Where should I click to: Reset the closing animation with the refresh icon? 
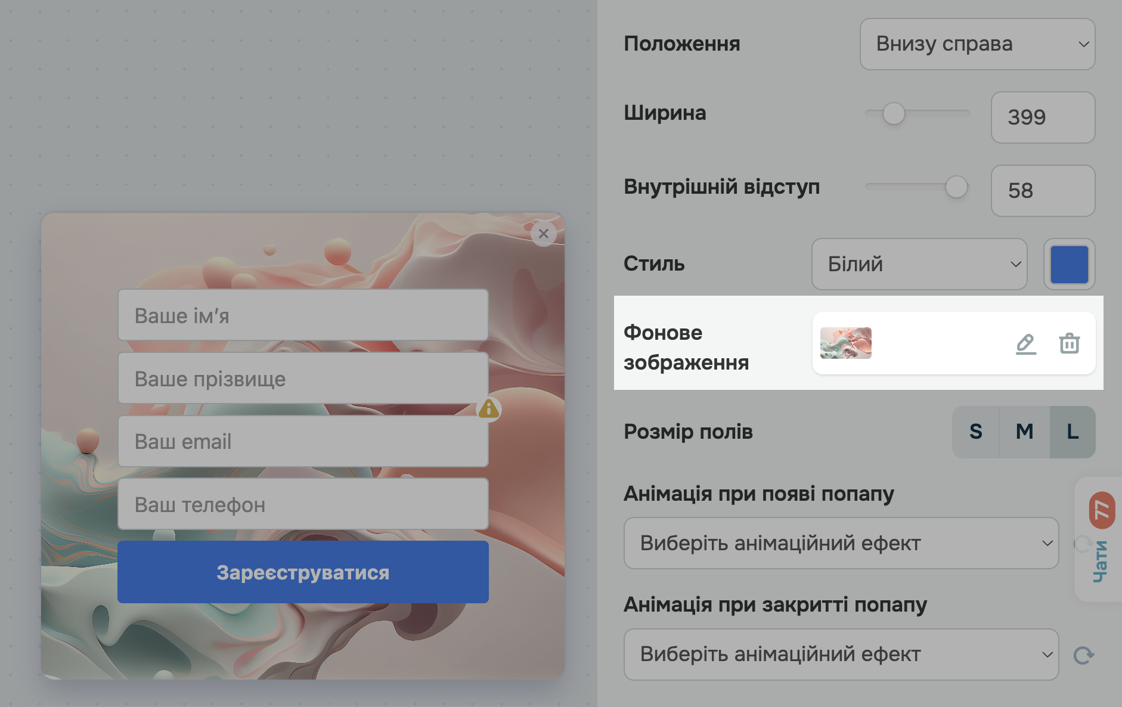tap(1083, 654)
